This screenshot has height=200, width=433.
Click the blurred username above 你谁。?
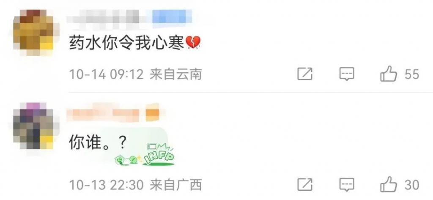[x=105, y=112]
